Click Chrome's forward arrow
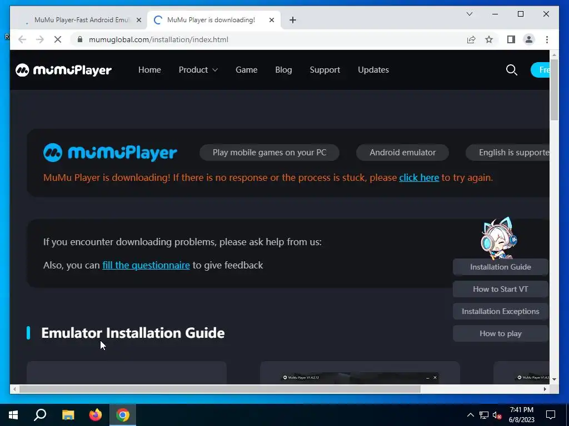Screen dimensions: 569x426 click(x=40, y=39)
